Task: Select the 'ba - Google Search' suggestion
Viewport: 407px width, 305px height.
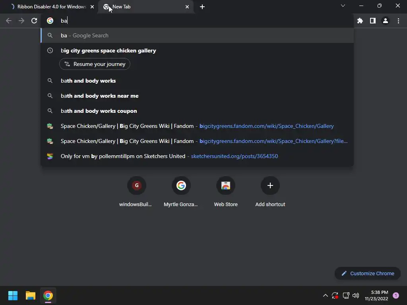Action: pyautogui.click(x=197, y=35)
